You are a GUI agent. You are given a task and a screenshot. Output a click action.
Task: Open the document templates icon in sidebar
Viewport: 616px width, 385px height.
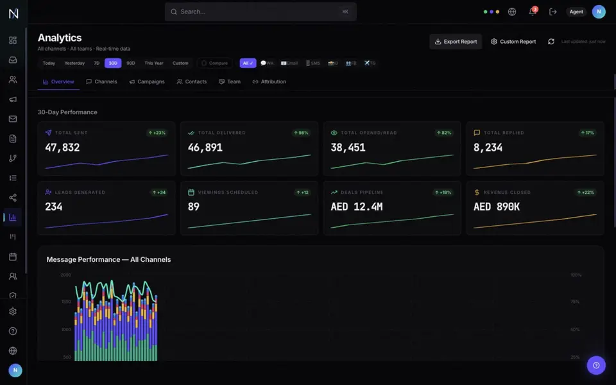pyautogui.click(x=13, y=139)
